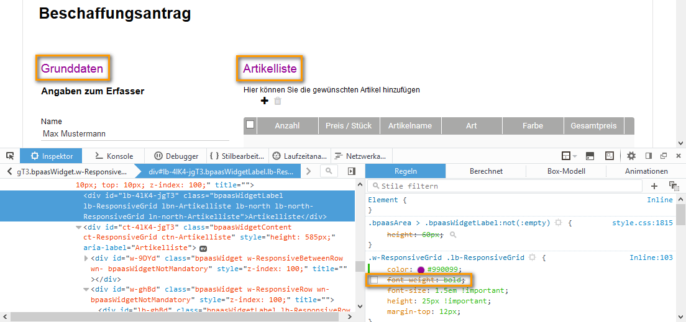
Task: Collapse the ct-41K4-jgT3 div node
Action: click(78, 227)
